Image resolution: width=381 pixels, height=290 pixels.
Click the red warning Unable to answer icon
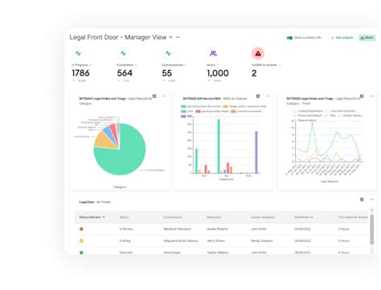tap(258, 54)
